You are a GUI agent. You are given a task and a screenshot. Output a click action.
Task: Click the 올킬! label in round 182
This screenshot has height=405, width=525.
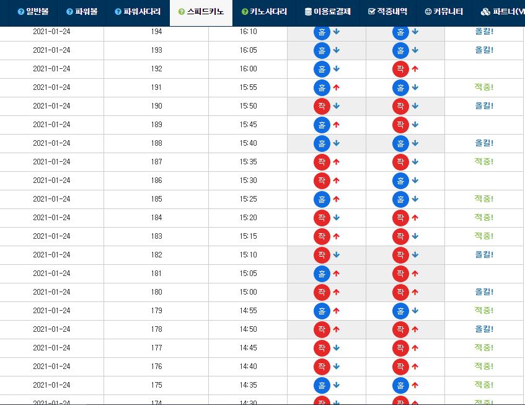click(484, 255)
